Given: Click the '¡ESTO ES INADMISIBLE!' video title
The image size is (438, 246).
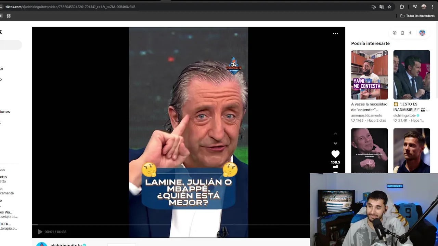Looking at the screenshot, I should (411, 107).
